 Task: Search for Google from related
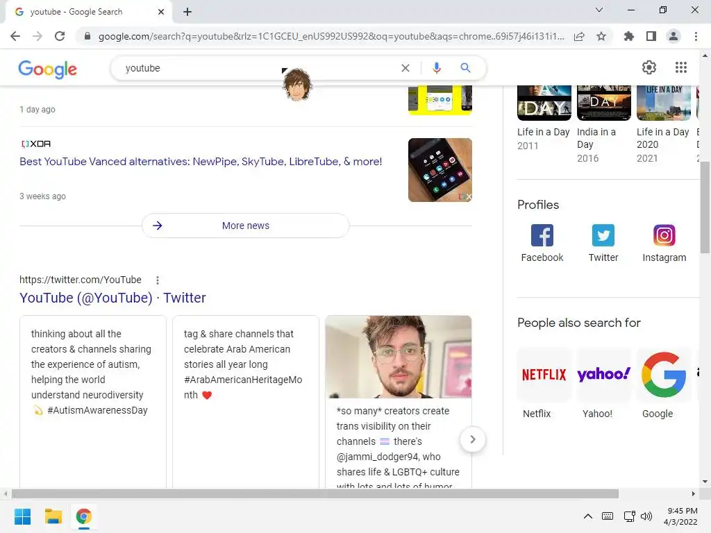tap(663, 384)
